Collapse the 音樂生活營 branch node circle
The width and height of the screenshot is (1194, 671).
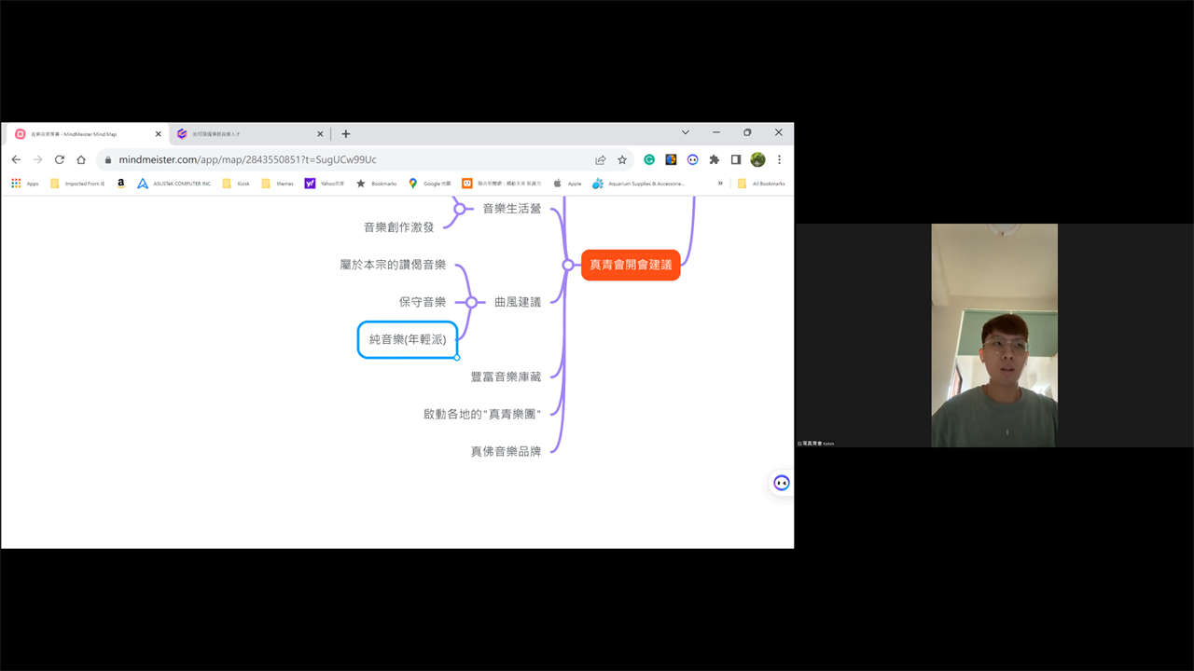click(x=460, y=209)
